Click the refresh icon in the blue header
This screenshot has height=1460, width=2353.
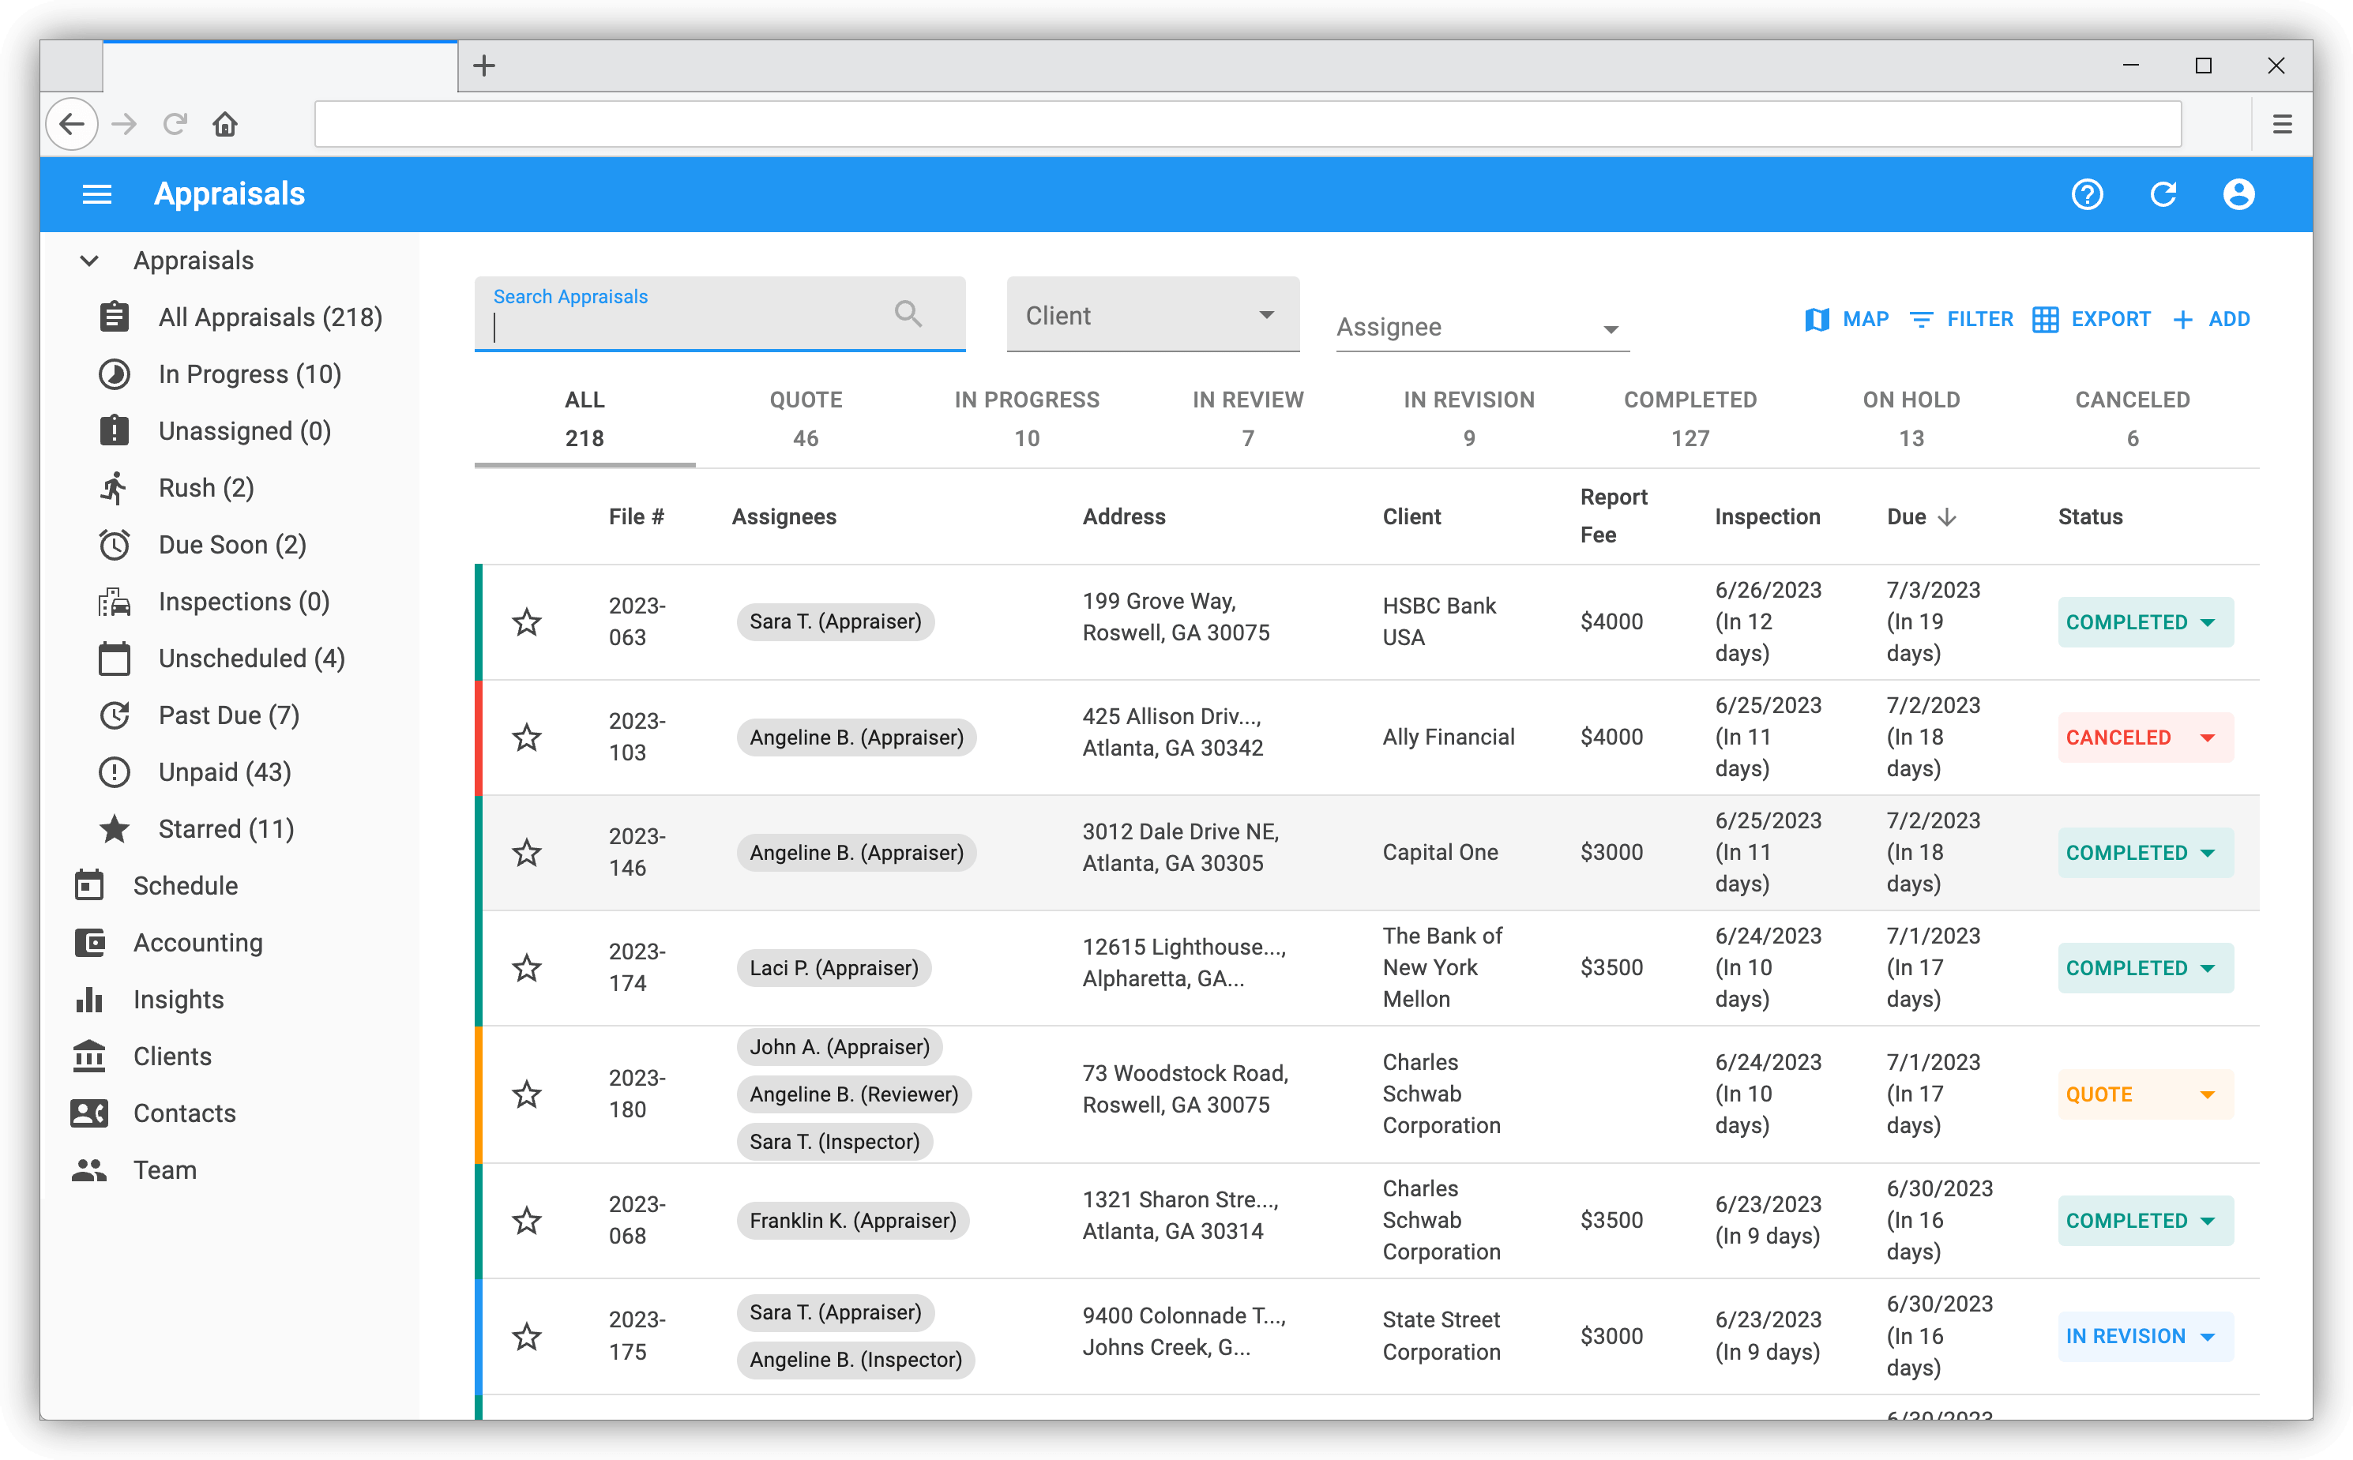pos(2163,194)
